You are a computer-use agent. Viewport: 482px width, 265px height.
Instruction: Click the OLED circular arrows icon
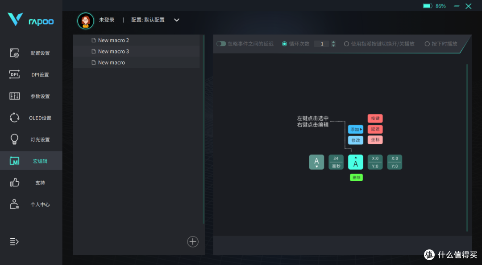pyautogui.click(x=14, y=118)
